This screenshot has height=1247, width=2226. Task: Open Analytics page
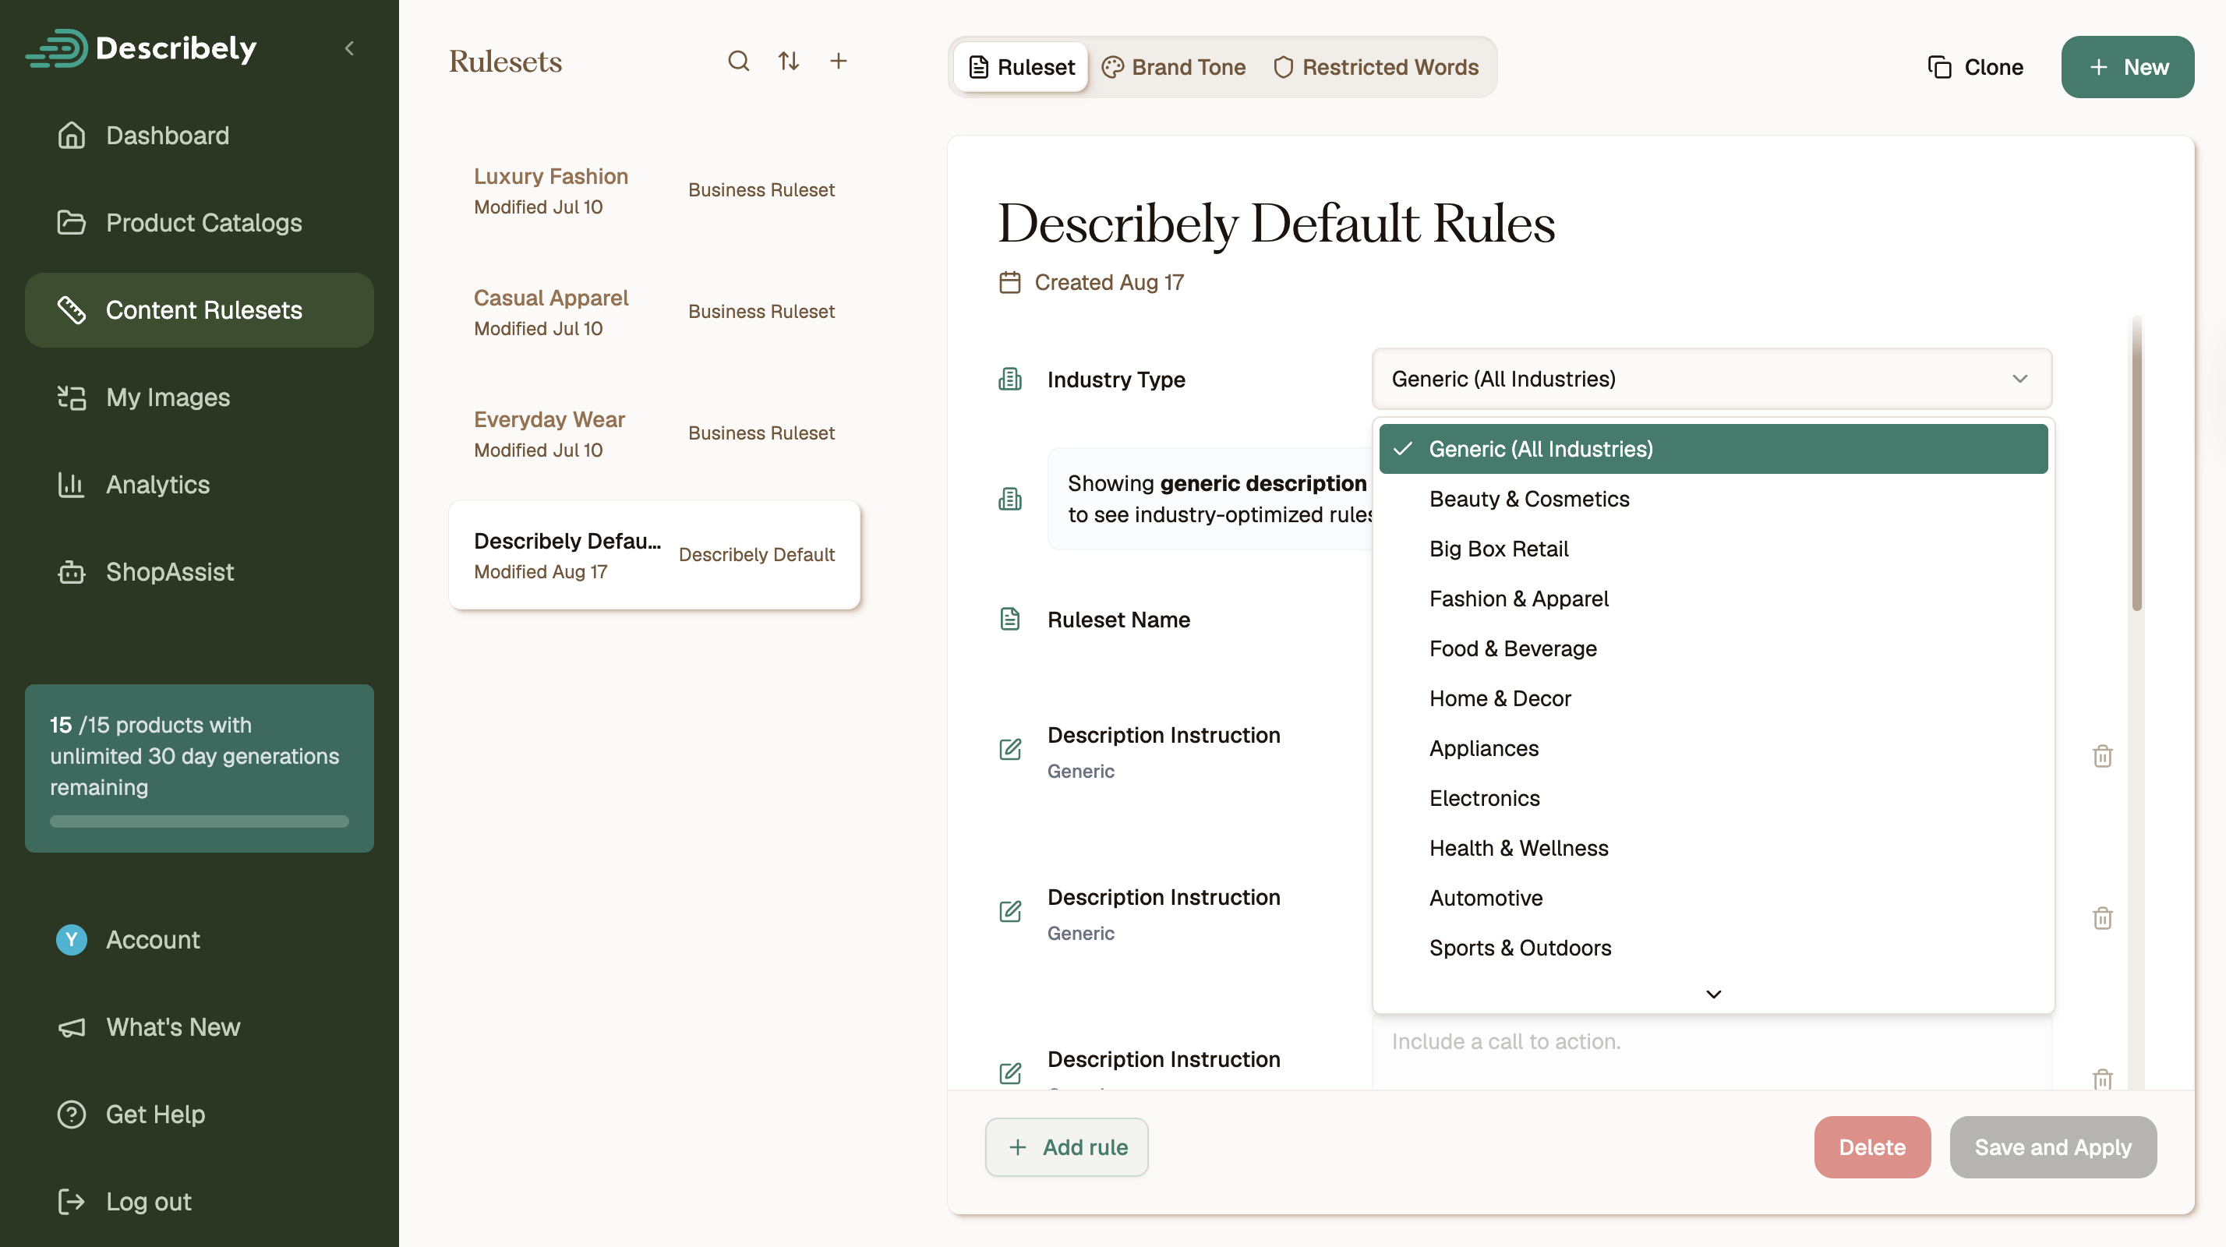coord(200,485)
